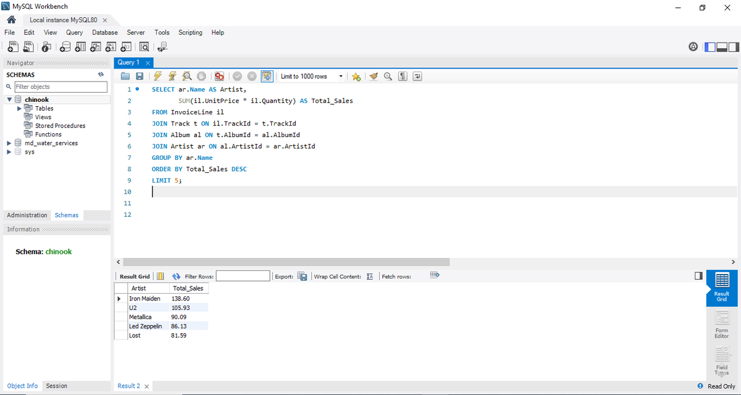Close the Query 1 tab
Image resolution: width=741 pixels, height=395 pixels.
[148, 63]
